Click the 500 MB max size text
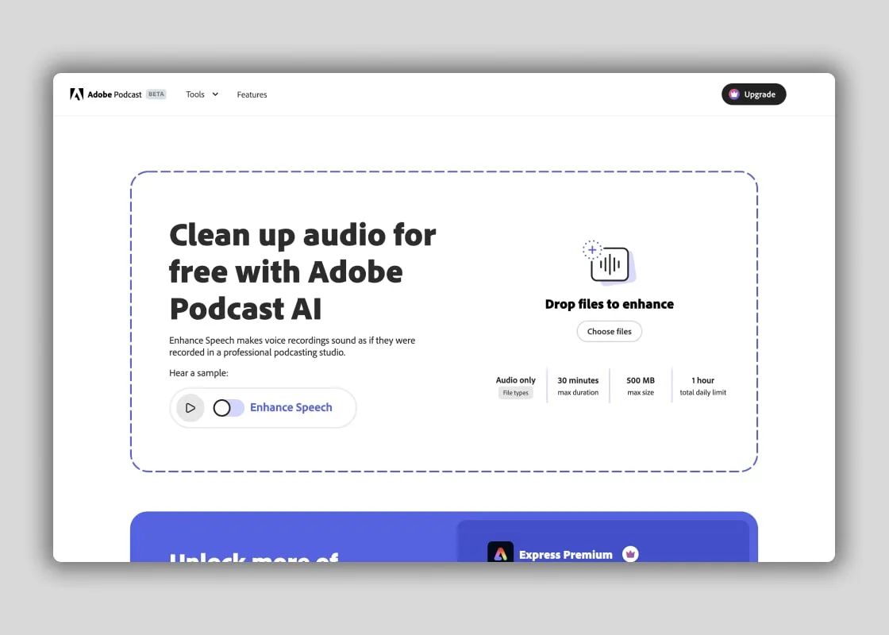The height and width of the screenshot is (635, 889). (640, 386)
